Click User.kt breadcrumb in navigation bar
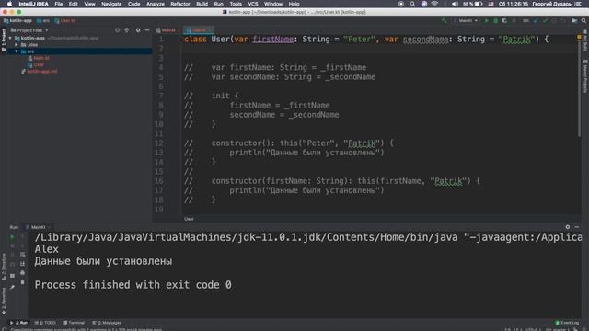Screen dimensions: 589x331 click(65, 21)
